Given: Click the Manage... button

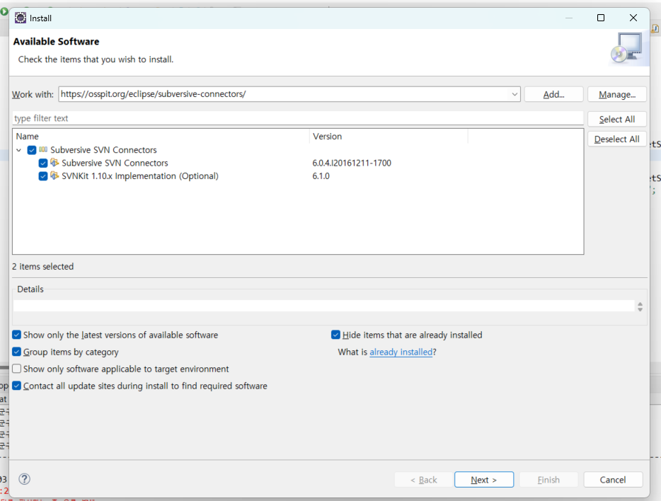Looking at the screenshot, I should pyautogui.click(x=616, y=94).
